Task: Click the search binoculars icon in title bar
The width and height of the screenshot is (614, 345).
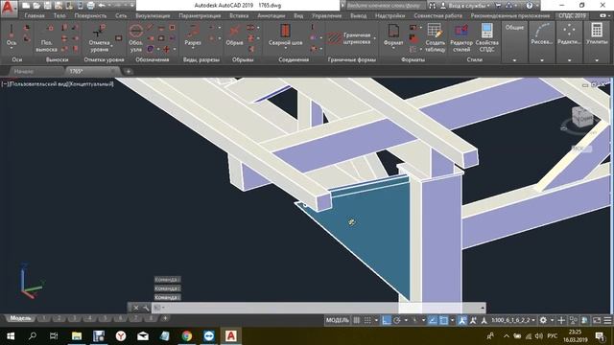Action: [x=433, y=6]
